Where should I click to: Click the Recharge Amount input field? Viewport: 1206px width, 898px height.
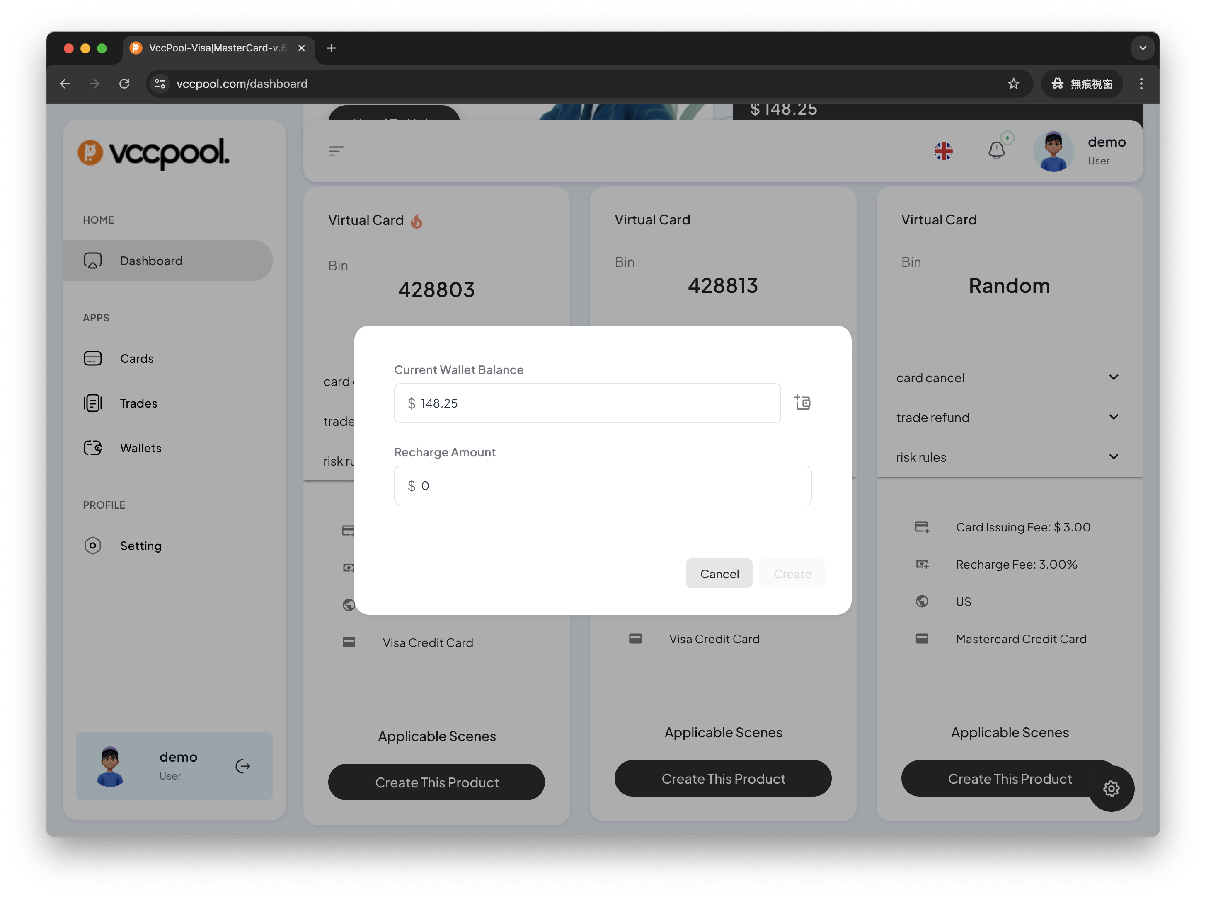coord(603,485)
